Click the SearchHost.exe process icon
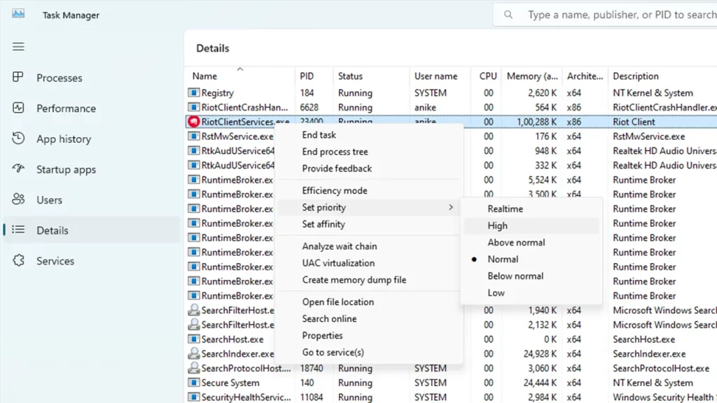 coord(194,339)
